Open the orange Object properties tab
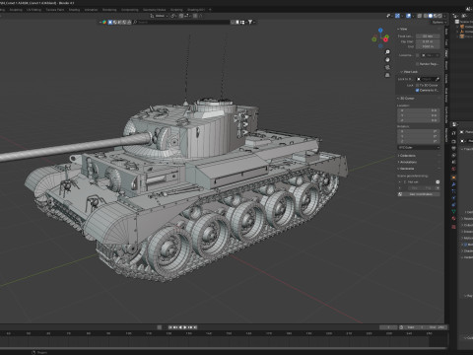This screenshot has height=355, width=473. click(x=453, y=177)
